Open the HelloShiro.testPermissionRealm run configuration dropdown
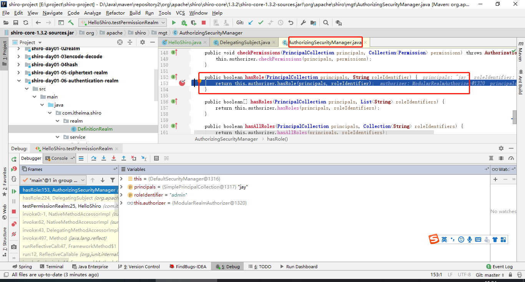Screen dimensions: 525x282 pyautogui.click(x=123, y=23)
